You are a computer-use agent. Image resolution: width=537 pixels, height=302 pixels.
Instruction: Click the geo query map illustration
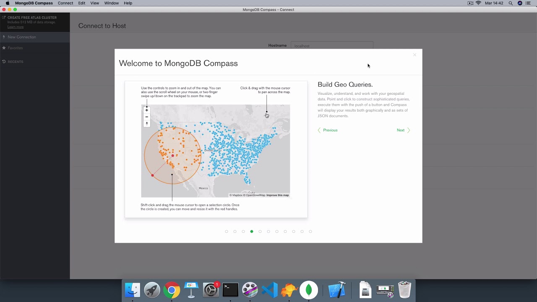[216, 149]
